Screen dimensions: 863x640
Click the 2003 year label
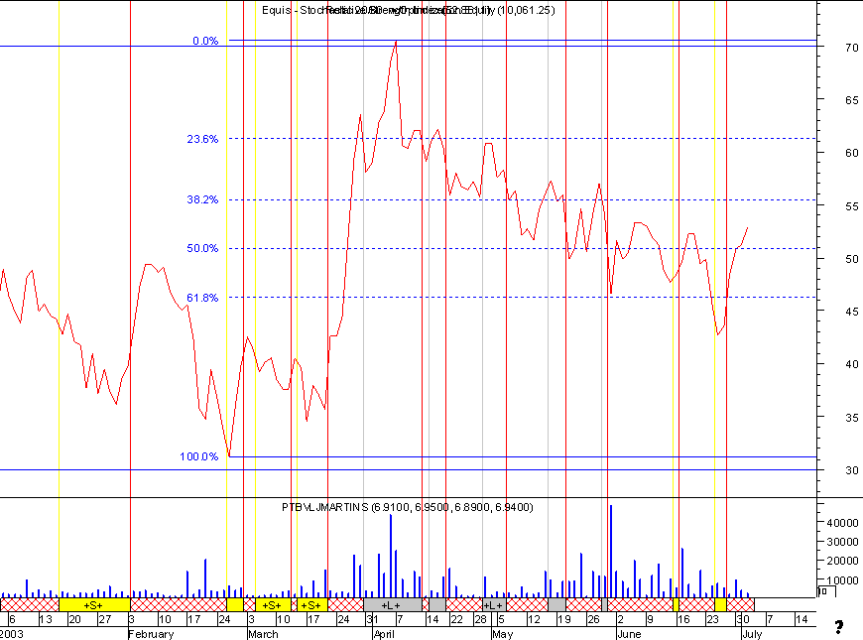pyautogui.click(x=12, y=634)
